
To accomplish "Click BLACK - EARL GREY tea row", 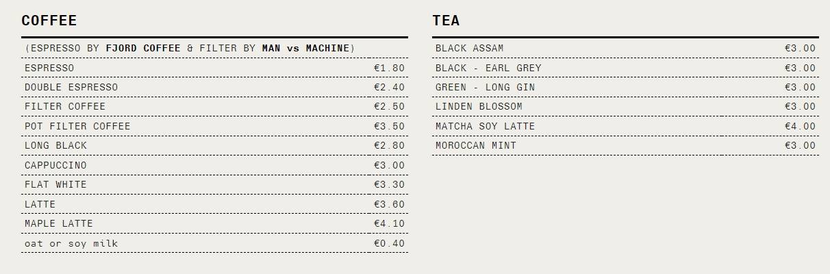I will (625, 68).
